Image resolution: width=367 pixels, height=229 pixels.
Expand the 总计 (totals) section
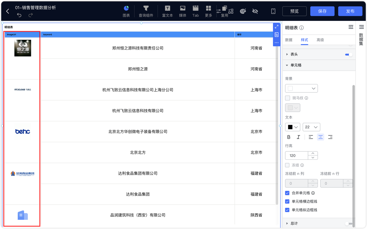pyautogui.click(x=294, y=223)
